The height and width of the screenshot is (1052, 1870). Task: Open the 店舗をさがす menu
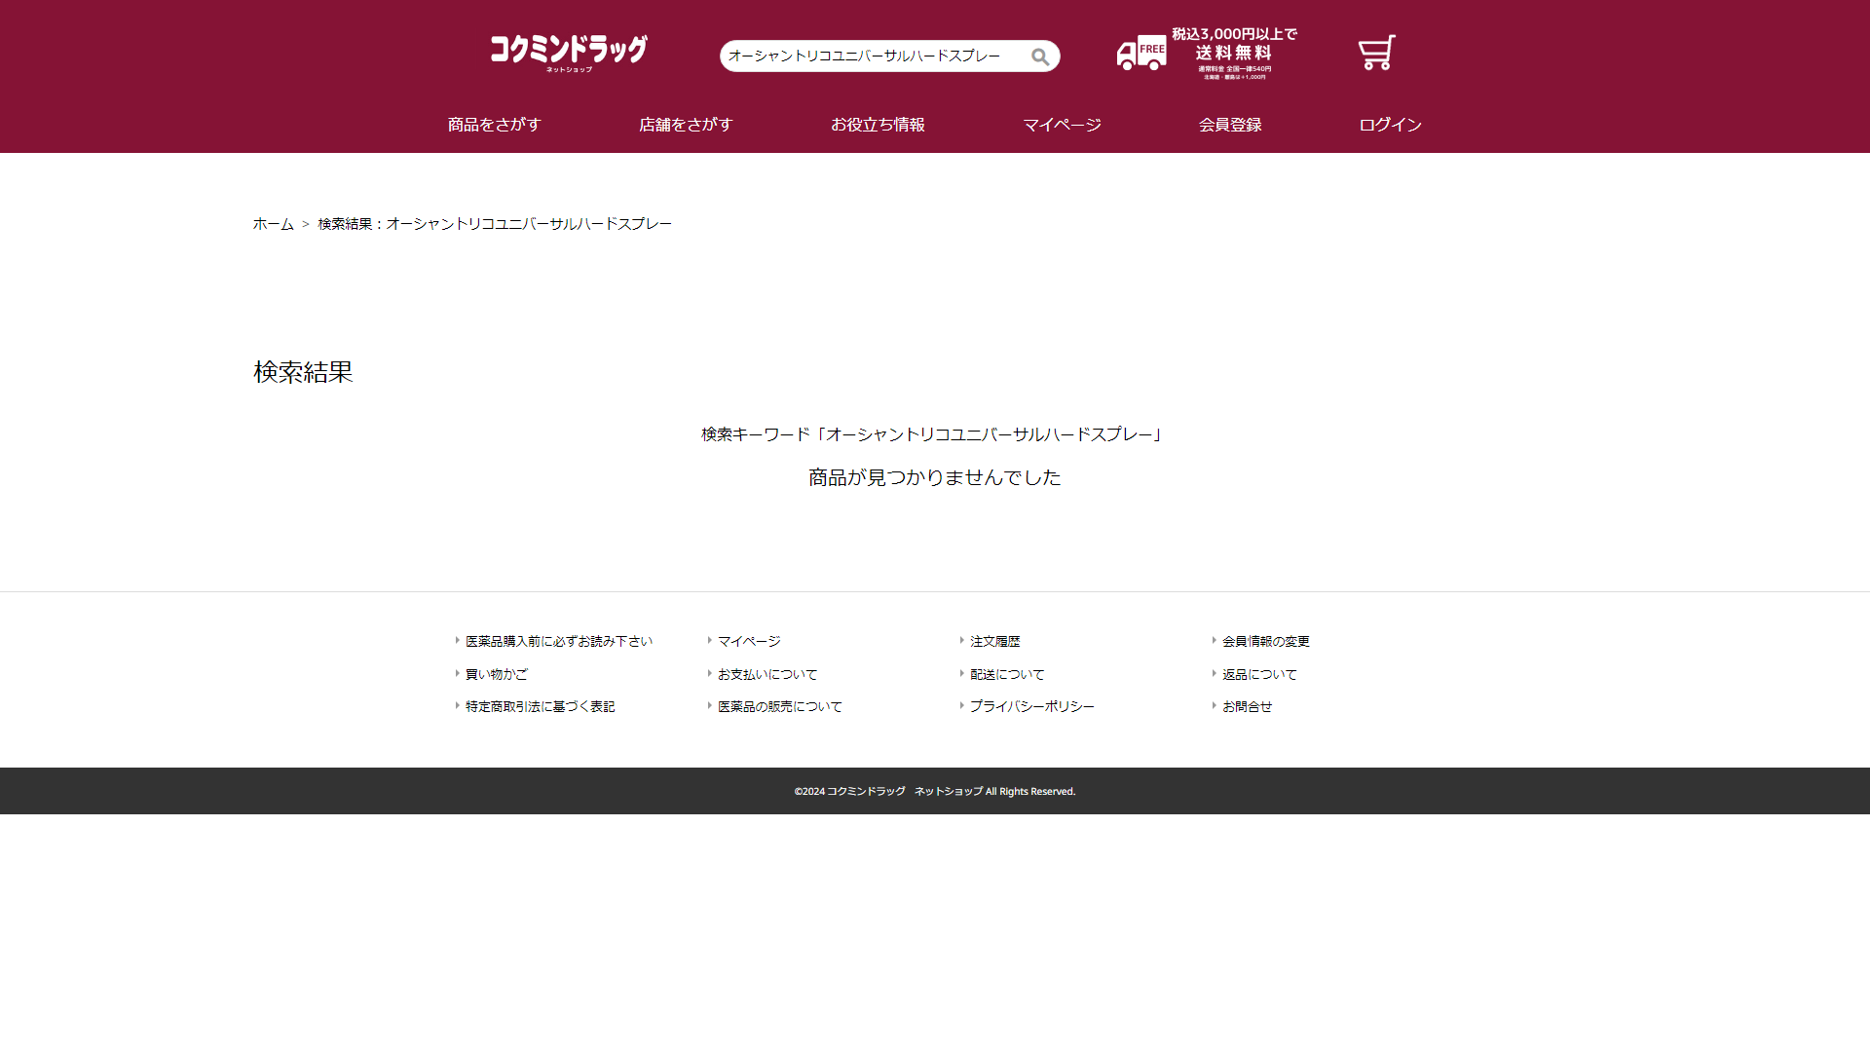pyautogui.click(x=686, y=125)
